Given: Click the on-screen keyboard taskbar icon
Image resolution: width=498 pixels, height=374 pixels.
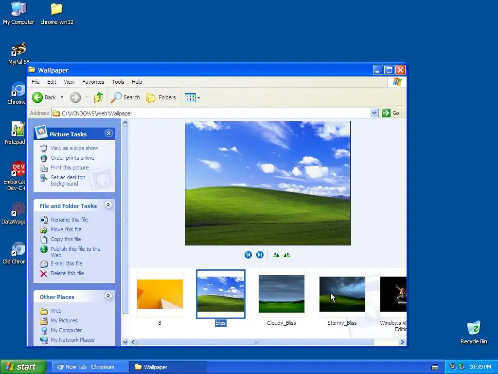Looking at the screenshot, I should pyautogui.click(x=435, y=367).
